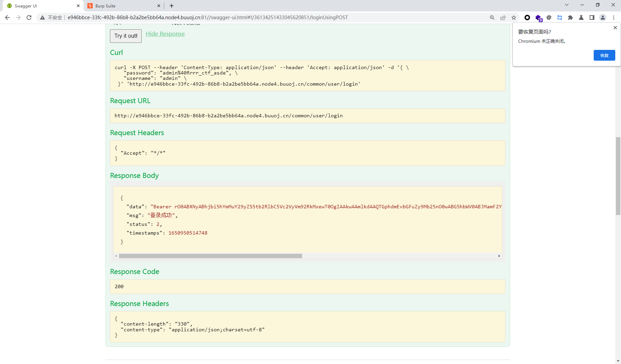621x364 pixels.
Task: Click the flask-shaped extension icon
Action: [x=581, y=18]
